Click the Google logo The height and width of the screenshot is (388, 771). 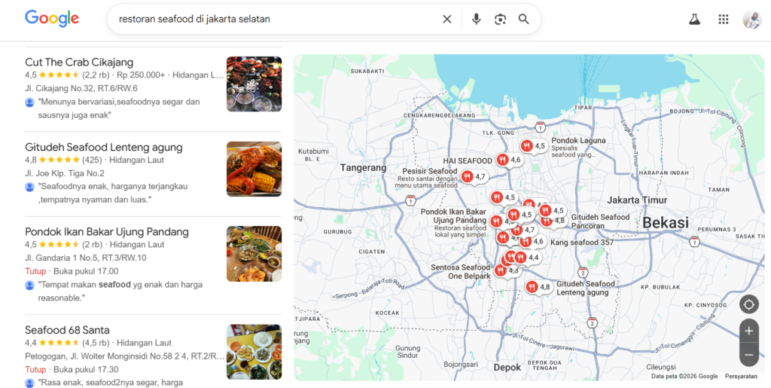point(52,19)
